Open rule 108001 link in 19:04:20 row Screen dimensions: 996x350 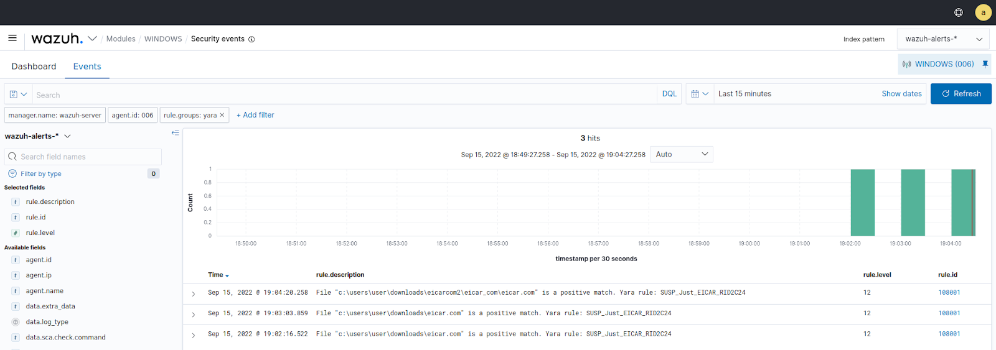[949, 292]
